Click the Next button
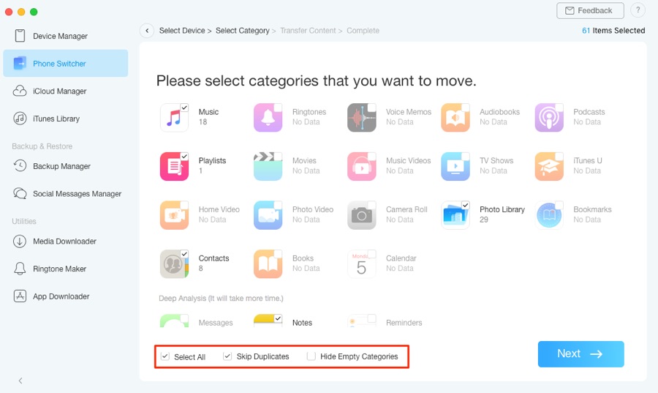Image resolution: width=658 pixels, height=393 pixels. [x=581, y=354]
